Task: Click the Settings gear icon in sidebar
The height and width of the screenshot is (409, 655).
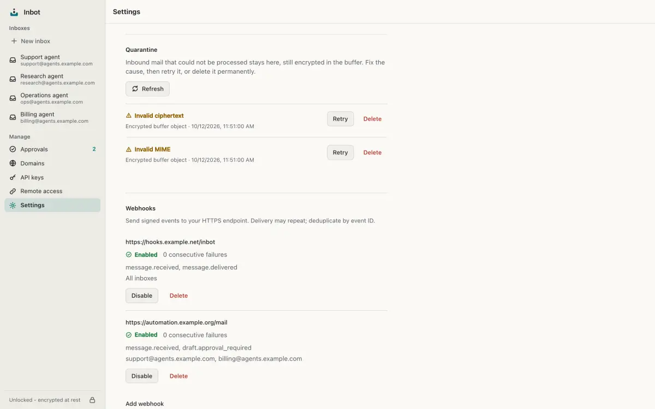Action: click(x=13, y=206)
